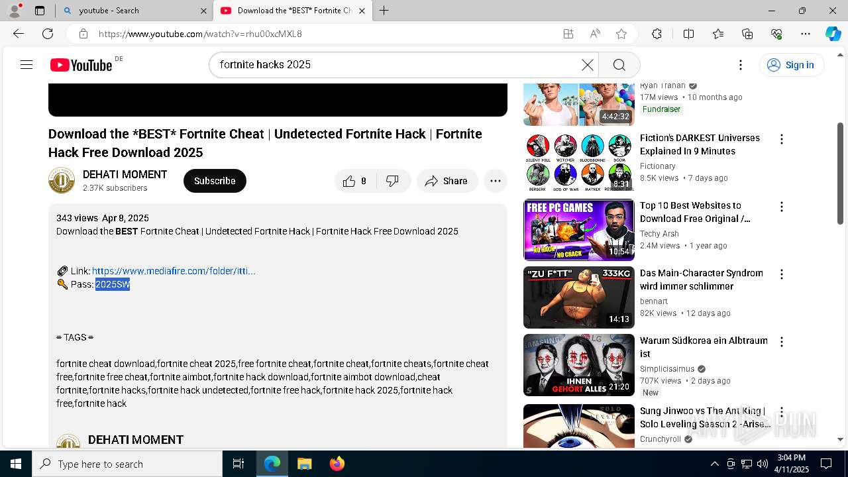Add this page to favorites with the star
This screenshot has width=848, height=477.
[x=621, y=34]
